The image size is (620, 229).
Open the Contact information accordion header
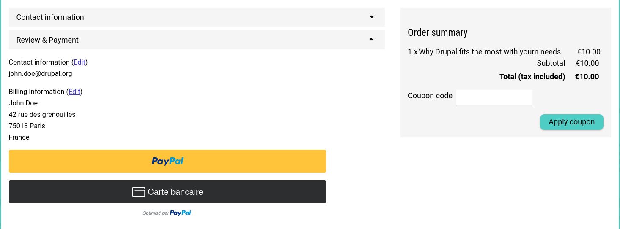[x=197, y=17]
